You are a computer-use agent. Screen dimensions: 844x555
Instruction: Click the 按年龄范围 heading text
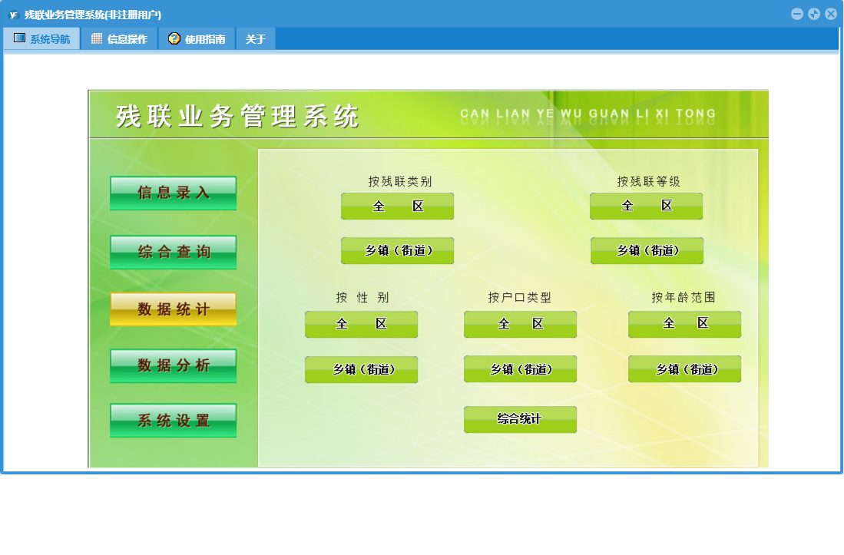683,297
